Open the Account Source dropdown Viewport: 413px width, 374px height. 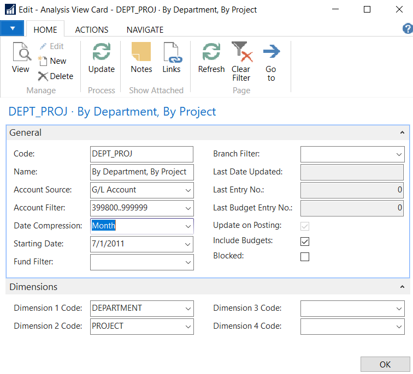click(188, 190)
